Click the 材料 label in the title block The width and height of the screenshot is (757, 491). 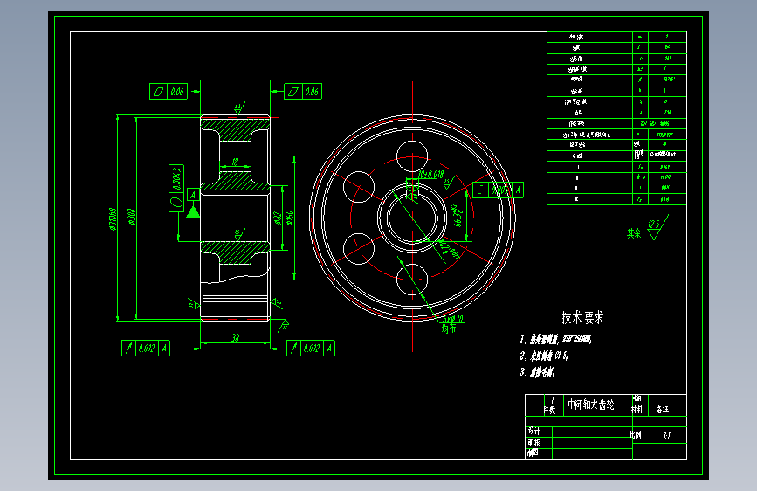tap(637, 410)
